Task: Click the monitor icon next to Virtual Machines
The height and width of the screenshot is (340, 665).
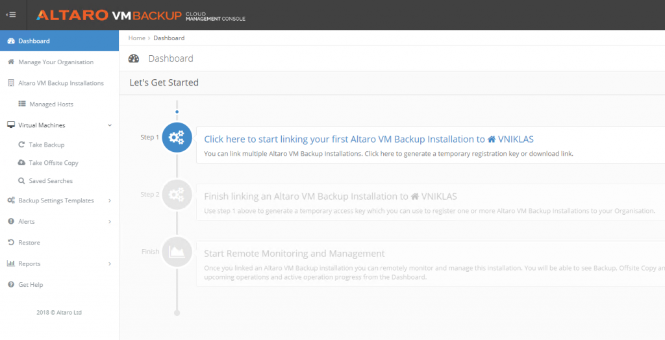Action: tap(11, 125)
